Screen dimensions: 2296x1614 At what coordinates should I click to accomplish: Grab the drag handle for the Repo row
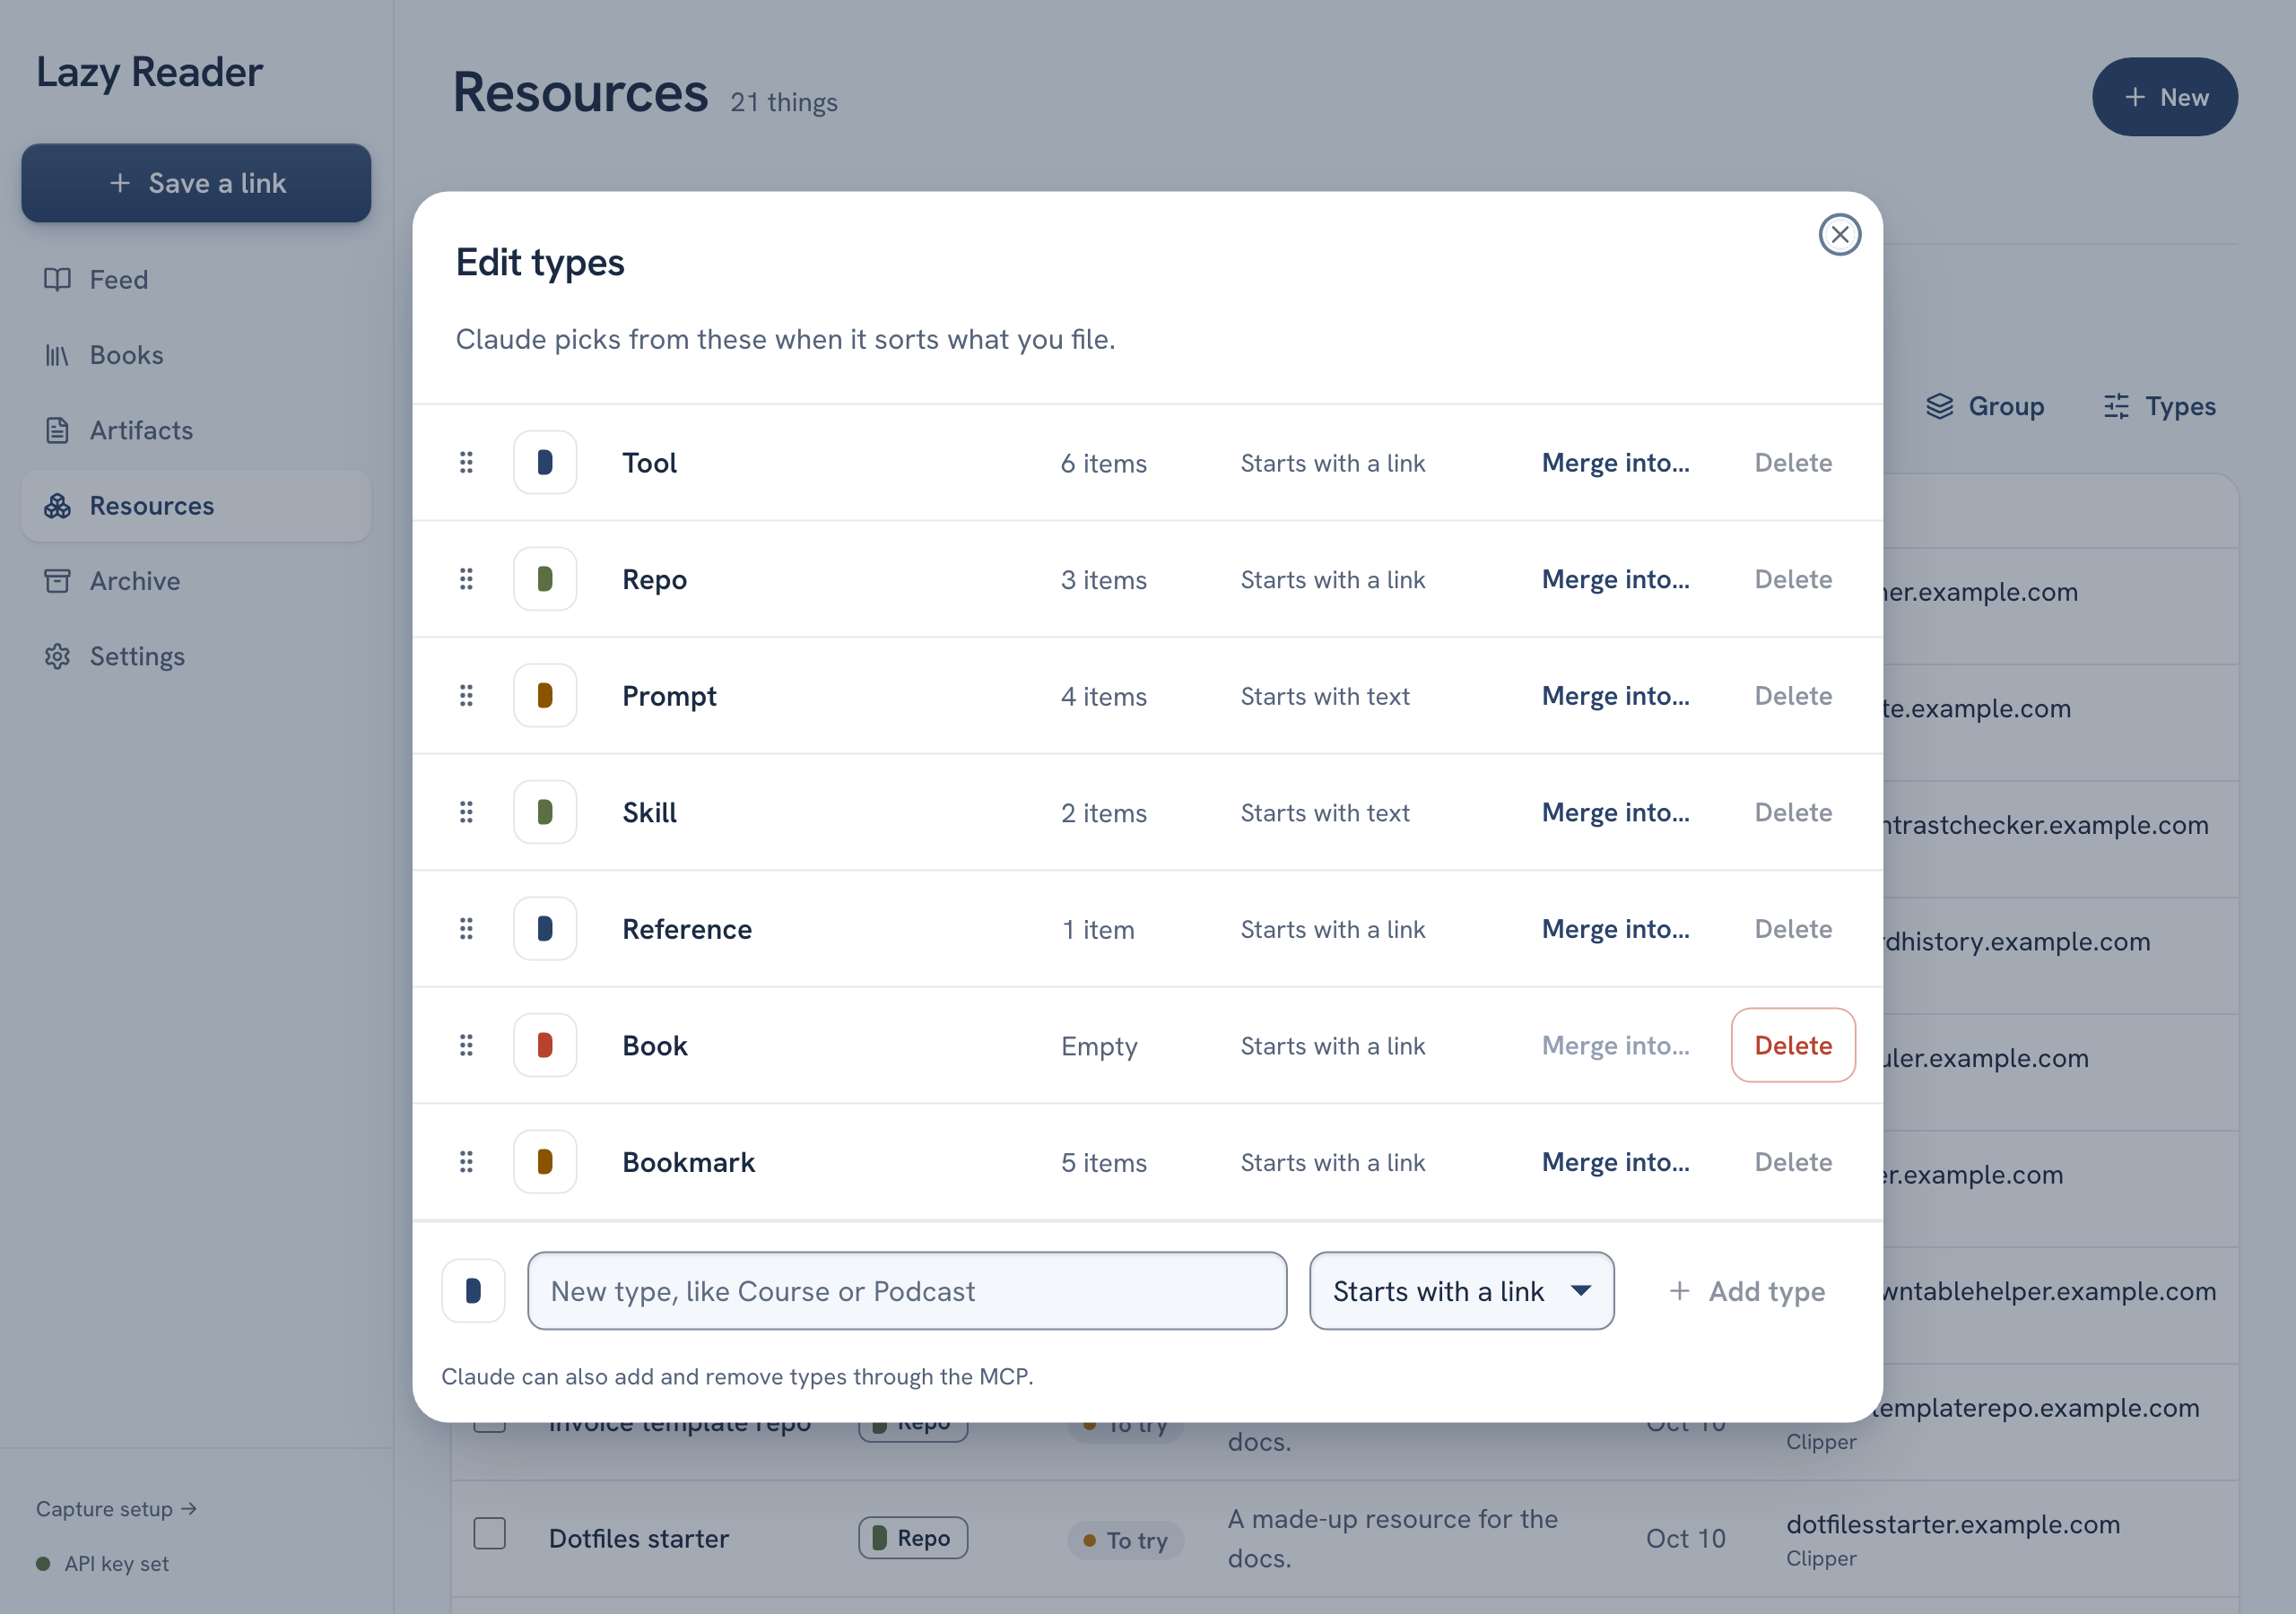(466, 579)
